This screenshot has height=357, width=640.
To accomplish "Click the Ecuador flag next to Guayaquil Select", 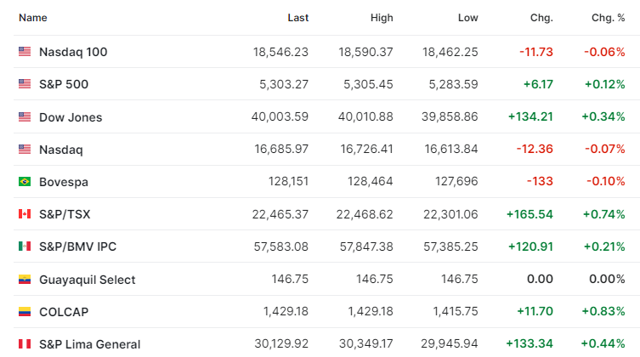I will [25, 280].
